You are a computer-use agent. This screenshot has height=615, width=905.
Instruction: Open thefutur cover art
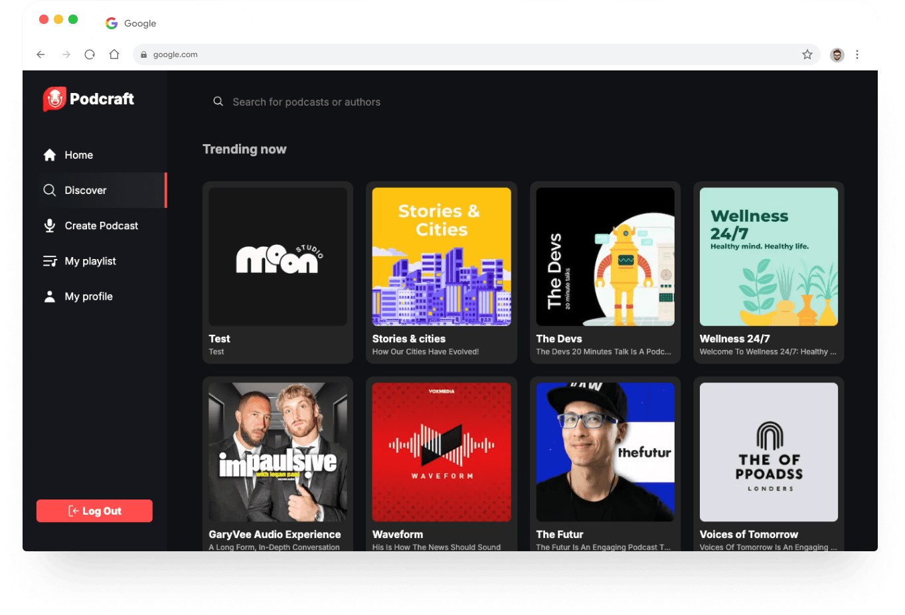tap(605, 452)
